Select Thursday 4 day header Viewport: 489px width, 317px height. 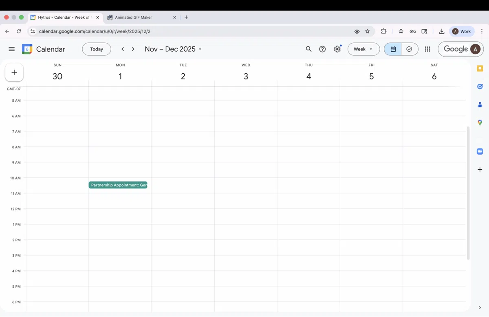click(x=308, y=76)
